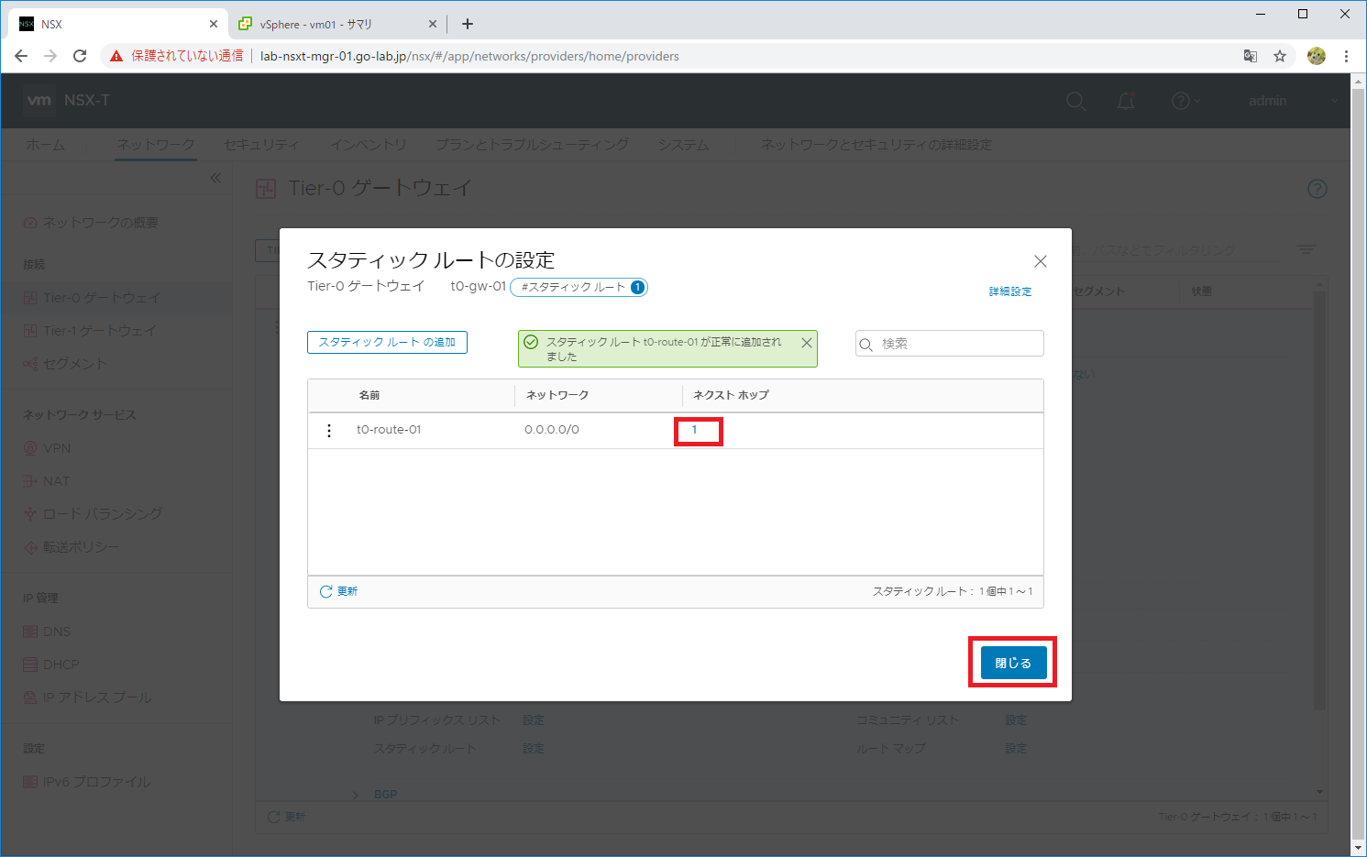Select the 0.0.0.0/0 network cell
Screen dimensions: 1367x857
(552, 430)
